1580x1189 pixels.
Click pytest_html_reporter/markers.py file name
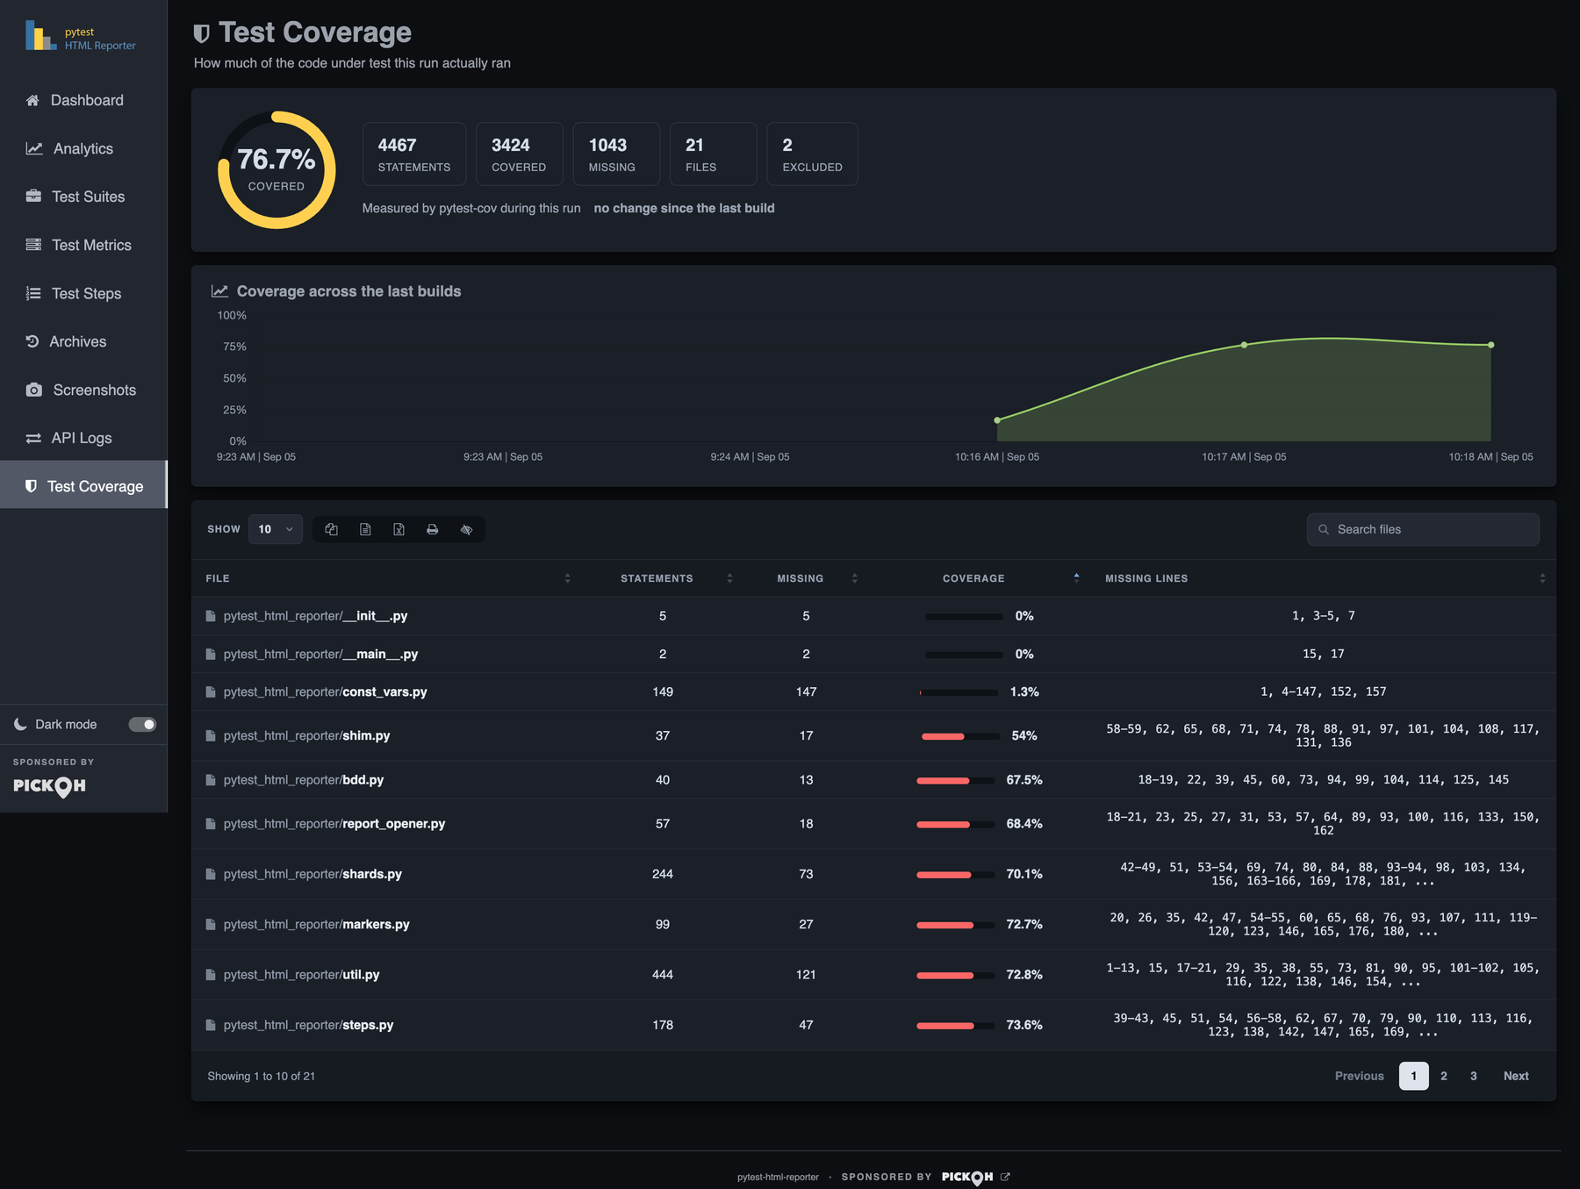point(316,924)
